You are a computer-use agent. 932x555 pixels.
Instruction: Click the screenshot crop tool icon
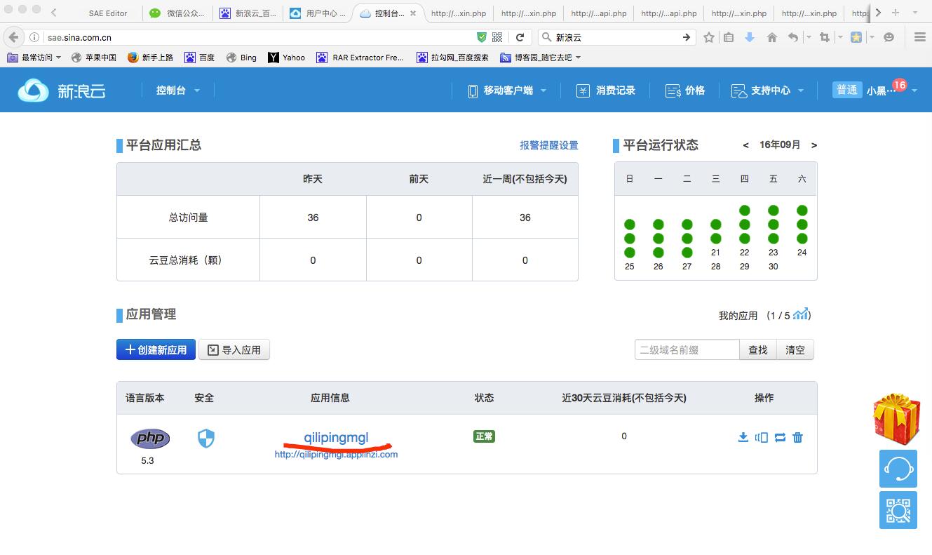click(825, 37)
